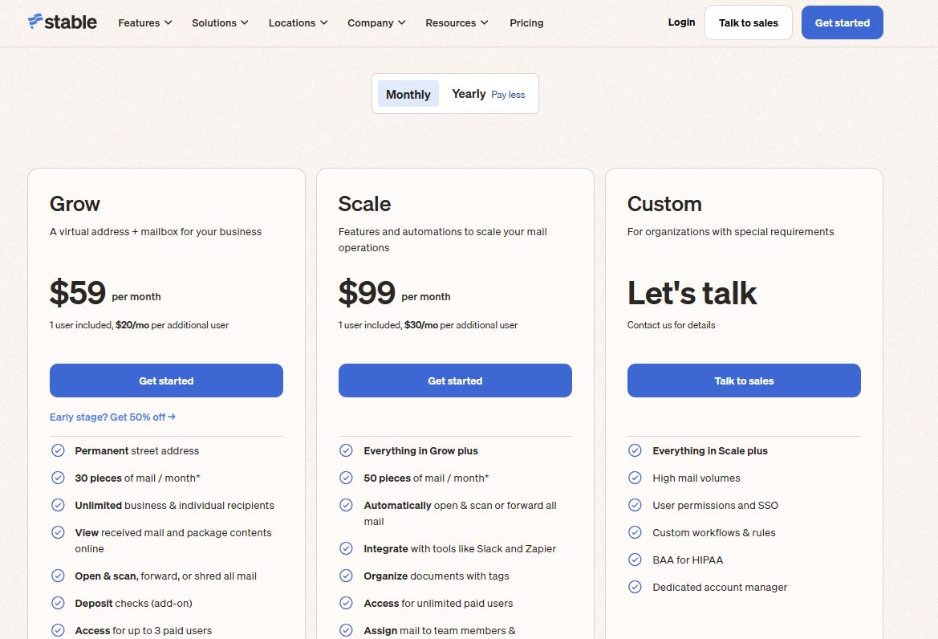938x639 pixels.
Task: Expand the Locations dropdown
Action: [298, 22]
